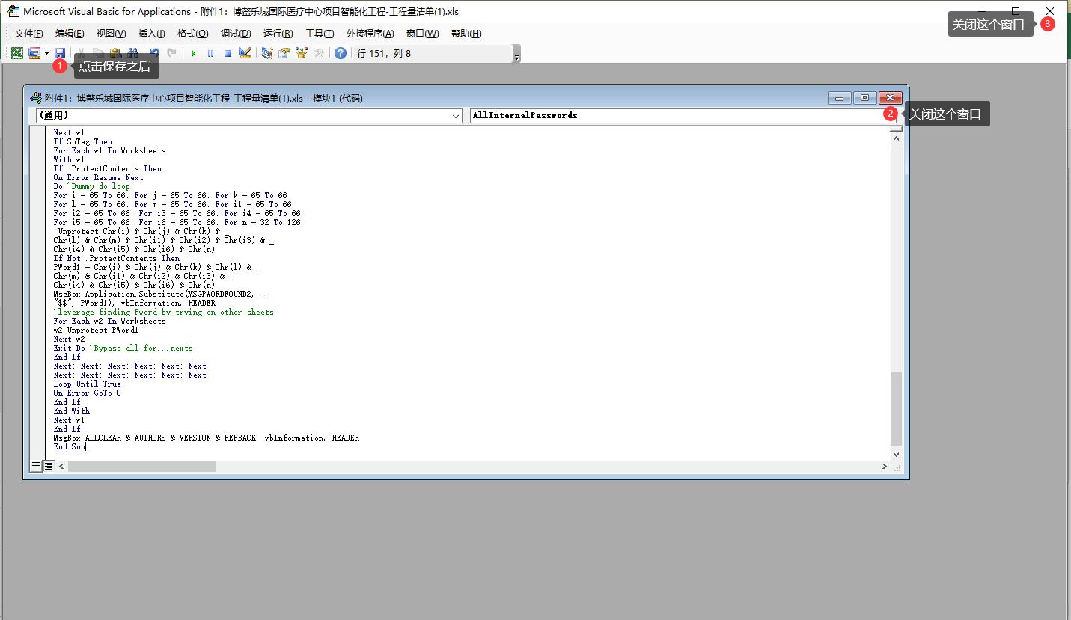Toggle Design Mode icon

[245, 53]
